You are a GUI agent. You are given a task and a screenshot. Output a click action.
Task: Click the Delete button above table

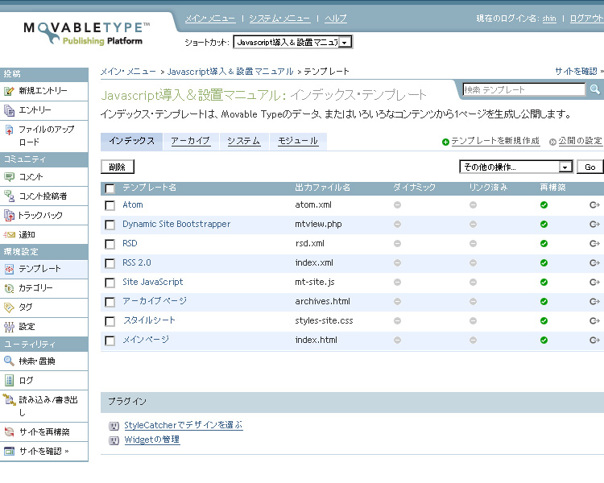pos(118,167)
